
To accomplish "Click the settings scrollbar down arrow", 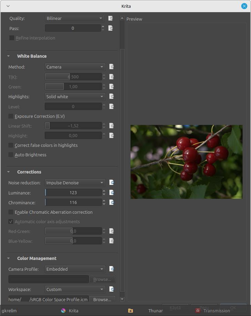I will click(122, 299).
